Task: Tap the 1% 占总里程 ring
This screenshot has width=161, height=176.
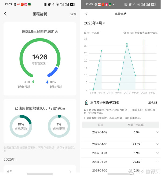Action: point(59,126)
